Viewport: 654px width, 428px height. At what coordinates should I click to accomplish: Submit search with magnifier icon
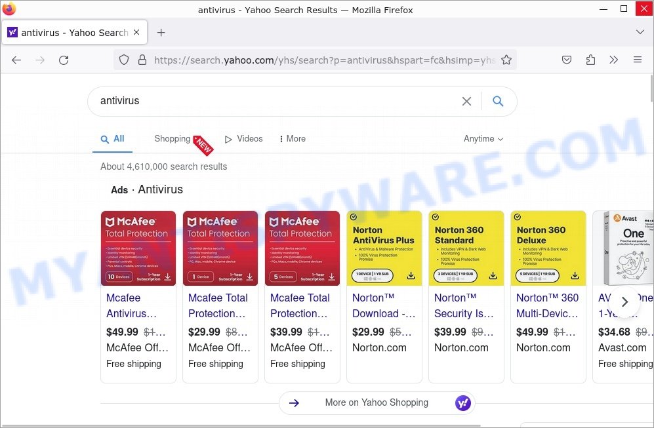498,101
